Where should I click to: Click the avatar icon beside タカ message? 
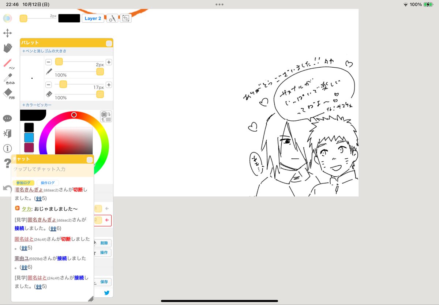pos(17,208)
